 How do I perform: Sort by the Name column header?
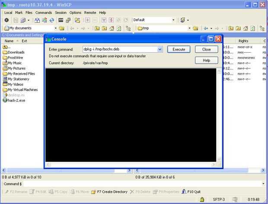[x=9, y=41]
